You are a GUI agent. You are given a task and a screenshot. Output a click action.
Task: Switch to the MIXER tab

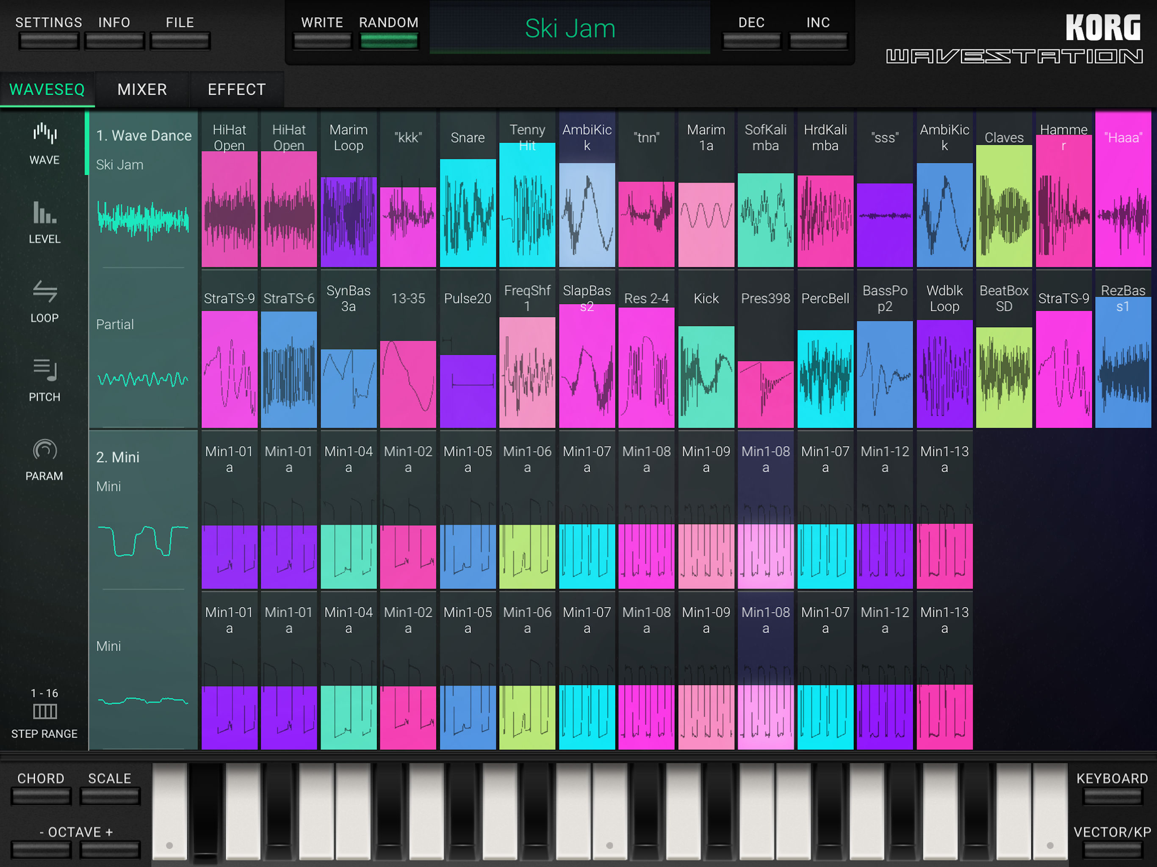[142, 89]
